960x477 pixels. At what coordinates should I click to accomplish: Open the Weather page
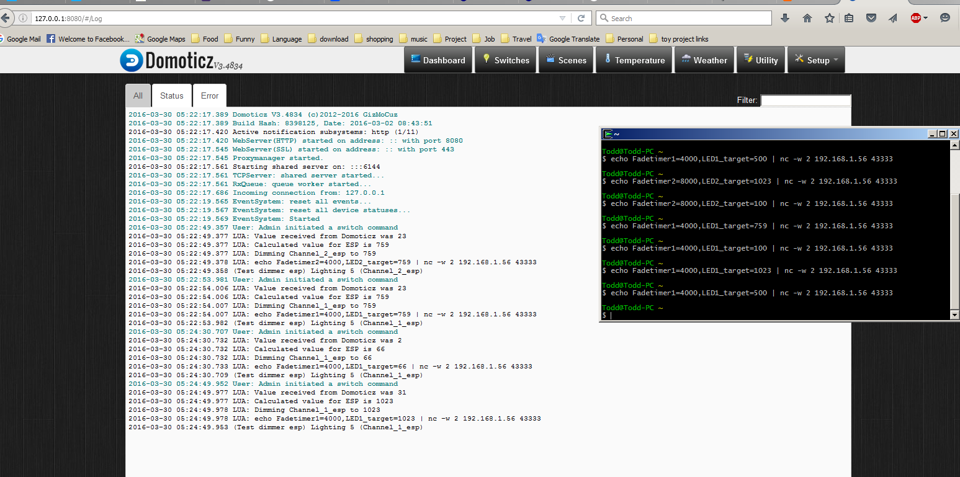(704, 60)
